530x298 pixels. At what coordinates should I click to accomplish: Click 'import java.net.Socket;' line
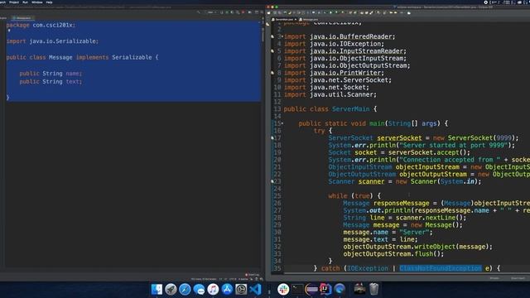point(326,87)
